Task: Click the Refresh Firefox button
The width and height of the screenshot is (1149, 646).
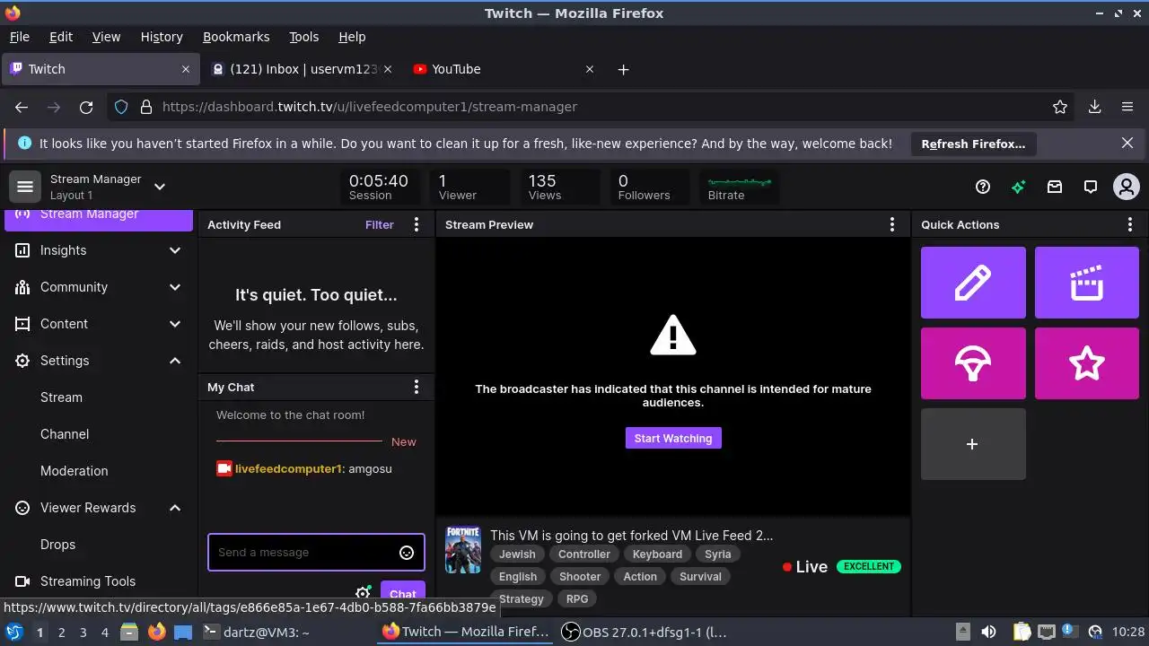Action: coord(973,144)
